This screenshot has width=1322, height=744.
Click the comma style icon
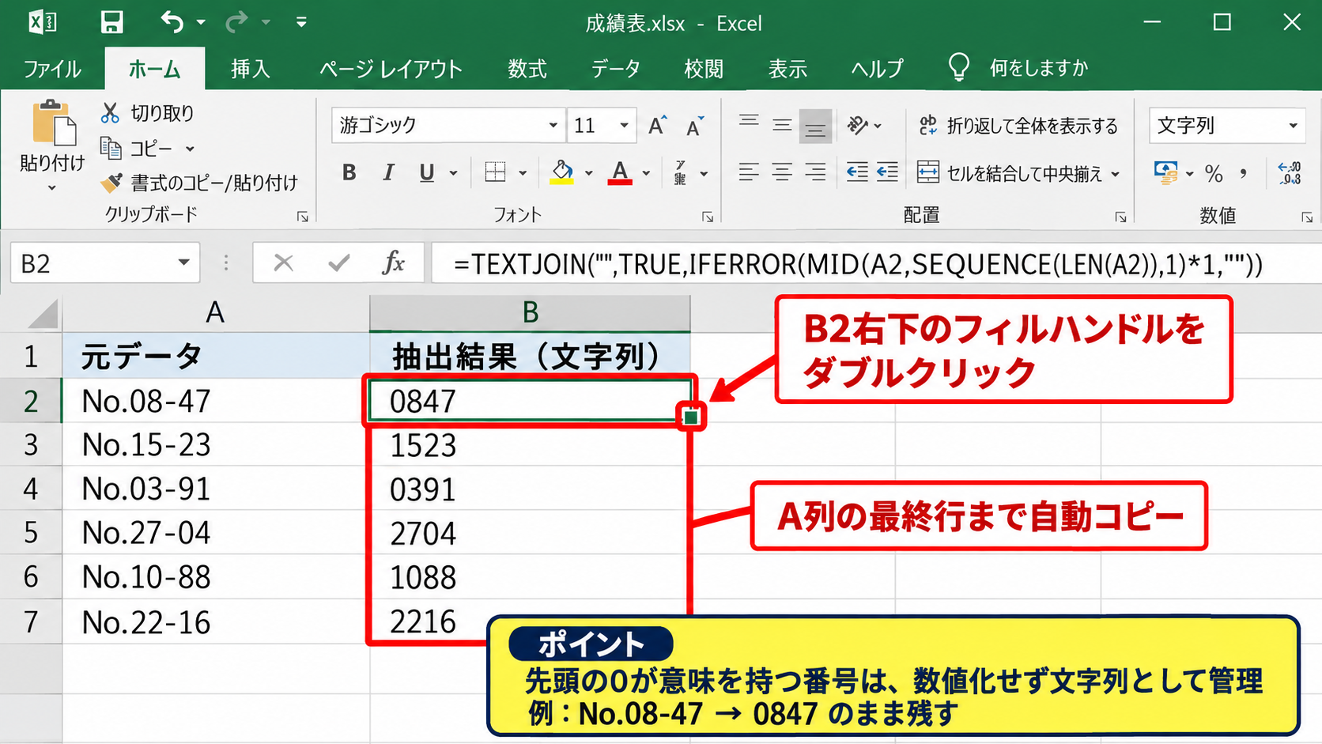[x=1244, y=172]
